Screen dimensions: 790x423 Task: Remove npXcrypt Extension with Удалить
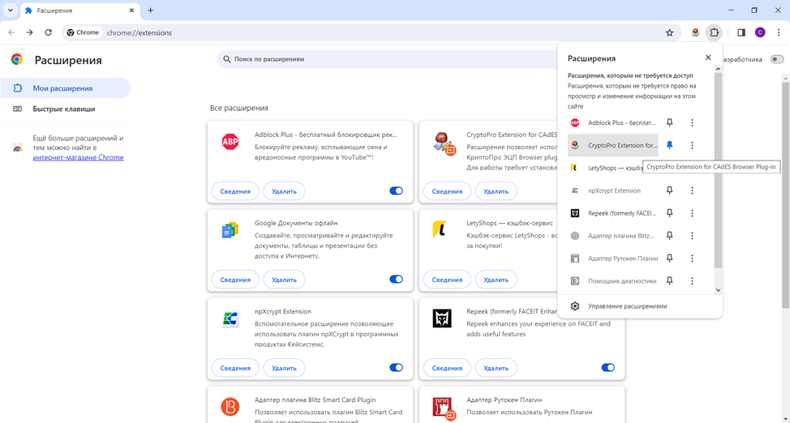point(284,368)
